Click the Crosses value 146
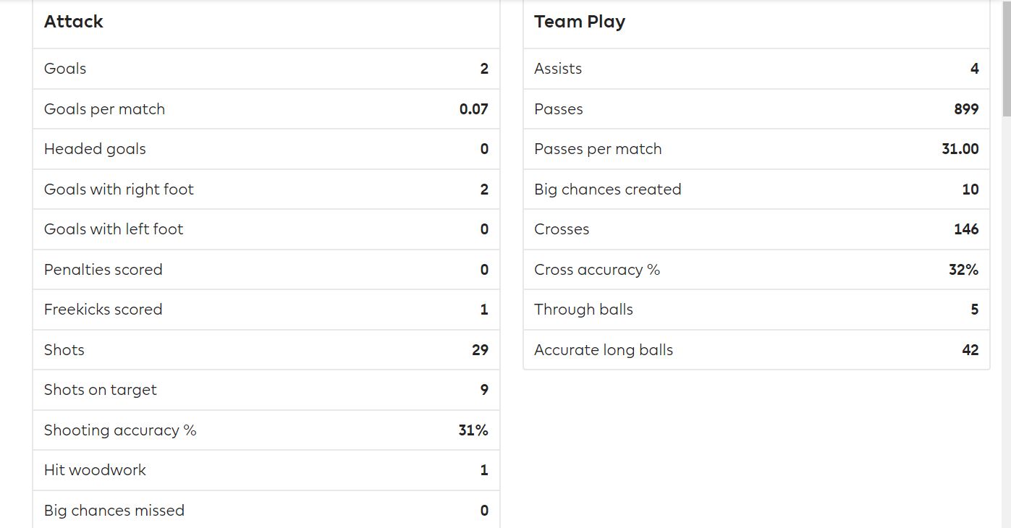1011x528 pixels. [x=966, y=229]
